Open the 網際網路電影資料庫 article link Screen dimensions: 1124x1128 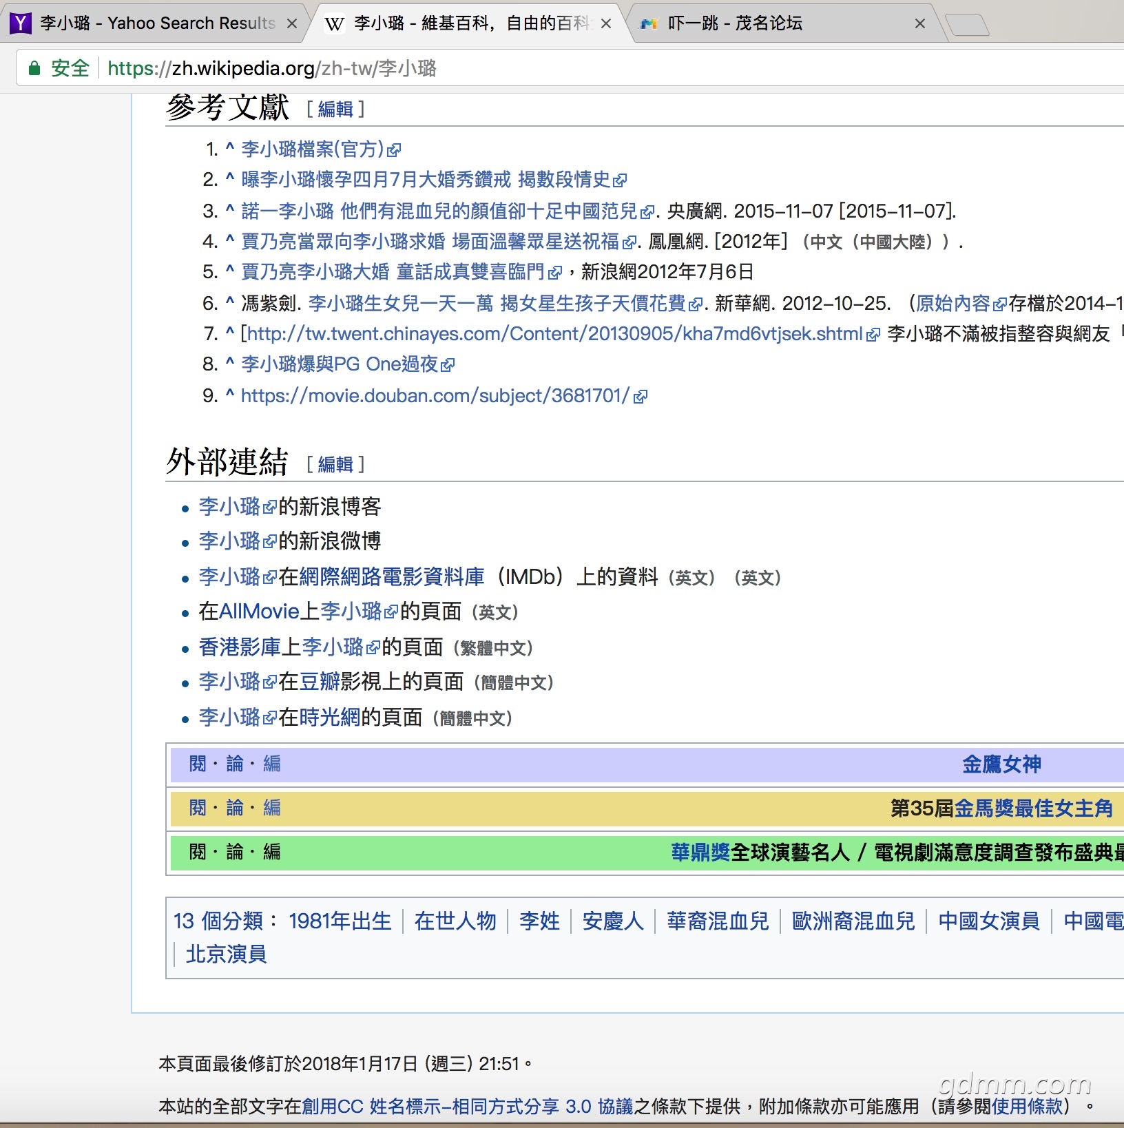pyautogui.click(x=392, y=576)
